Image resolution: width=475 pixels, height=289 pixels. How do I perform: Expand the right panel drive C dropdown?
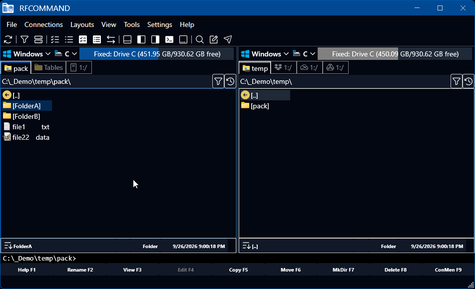tap(305, 54)
